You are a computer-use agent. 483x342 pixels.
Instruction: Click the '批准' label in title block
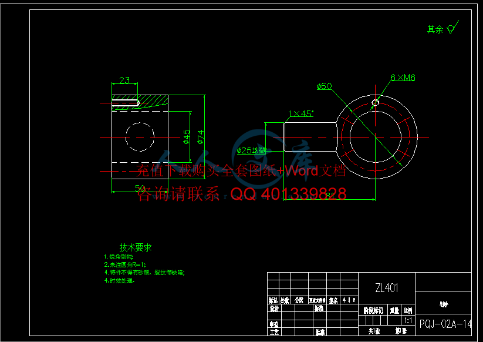tap(320, 332)
